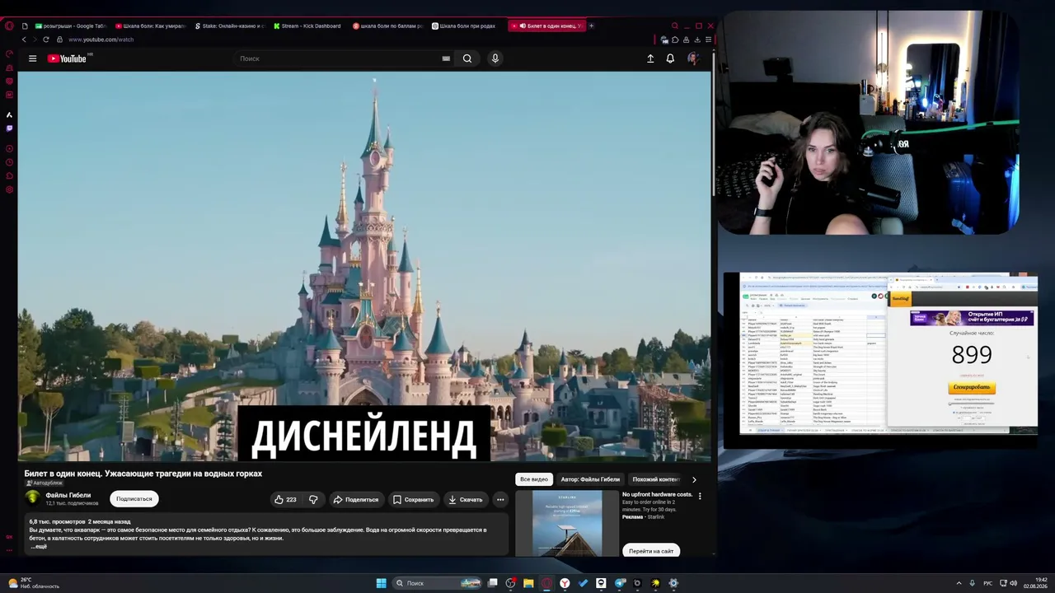This screenshot has width=1055, height=593.
Task: Click the YouTube search magnifier button
Action: tap(467, 58)
